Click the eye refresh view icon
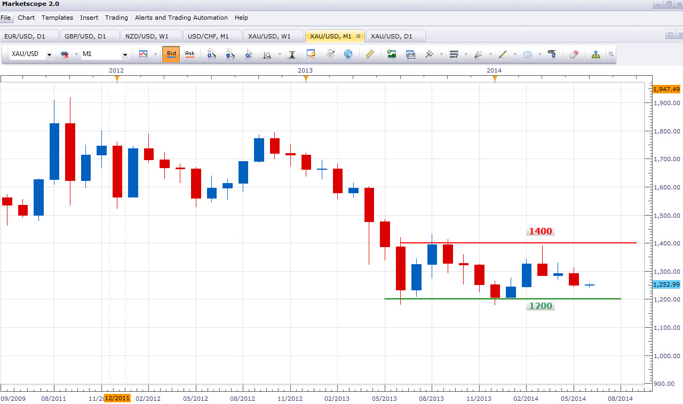 [330, 54]
